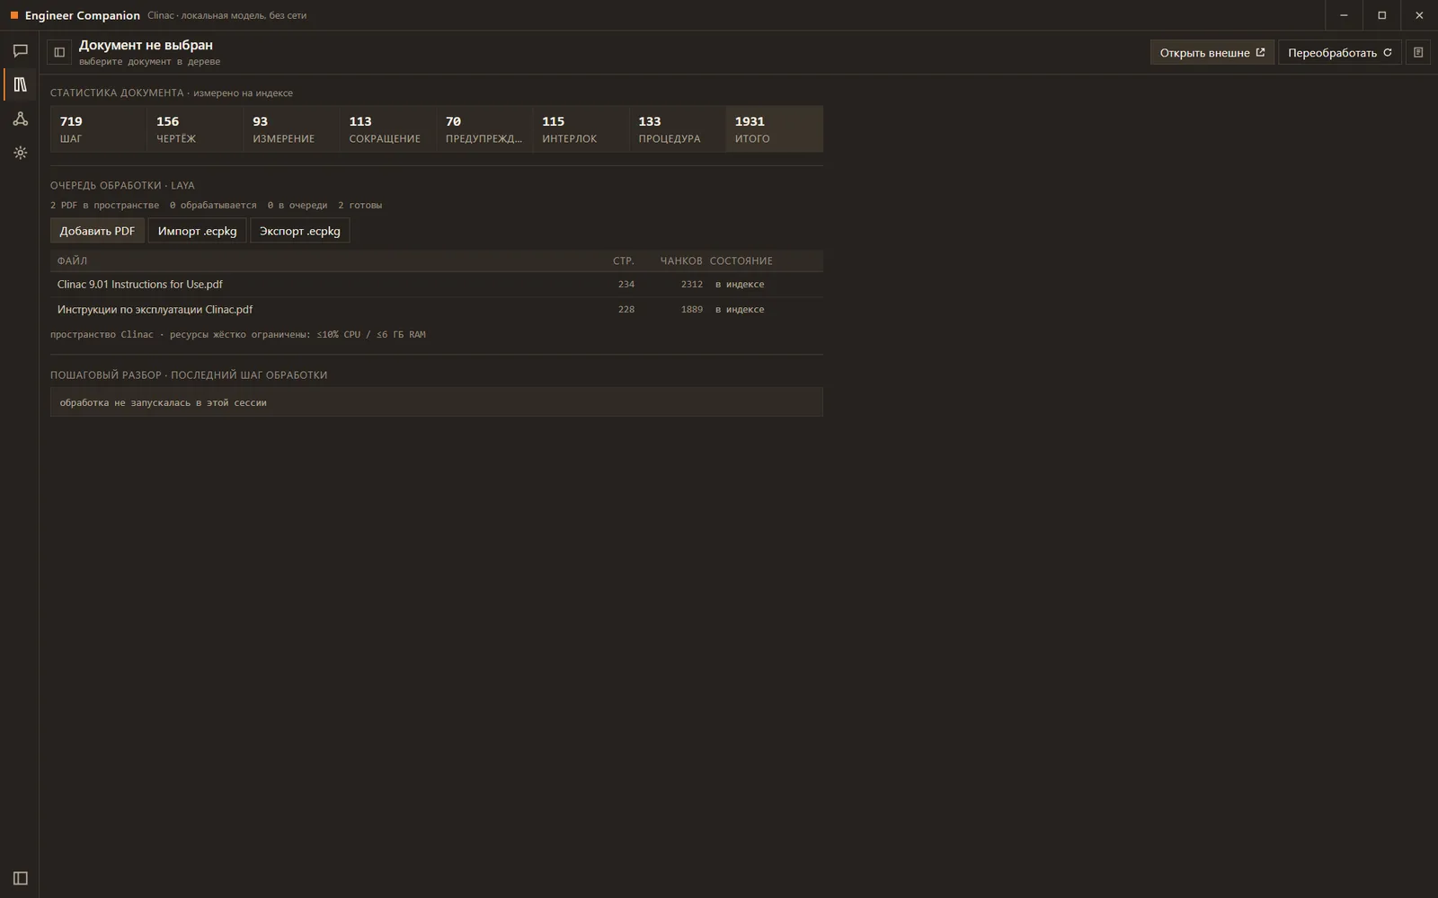This screenshot has width=1438, height=898.
Task: Open the notes panel icon at top right
Action: (1418, 52)
